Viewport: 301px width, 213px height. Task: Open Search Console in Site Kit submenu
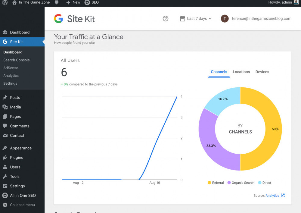(x=17, y=60)
